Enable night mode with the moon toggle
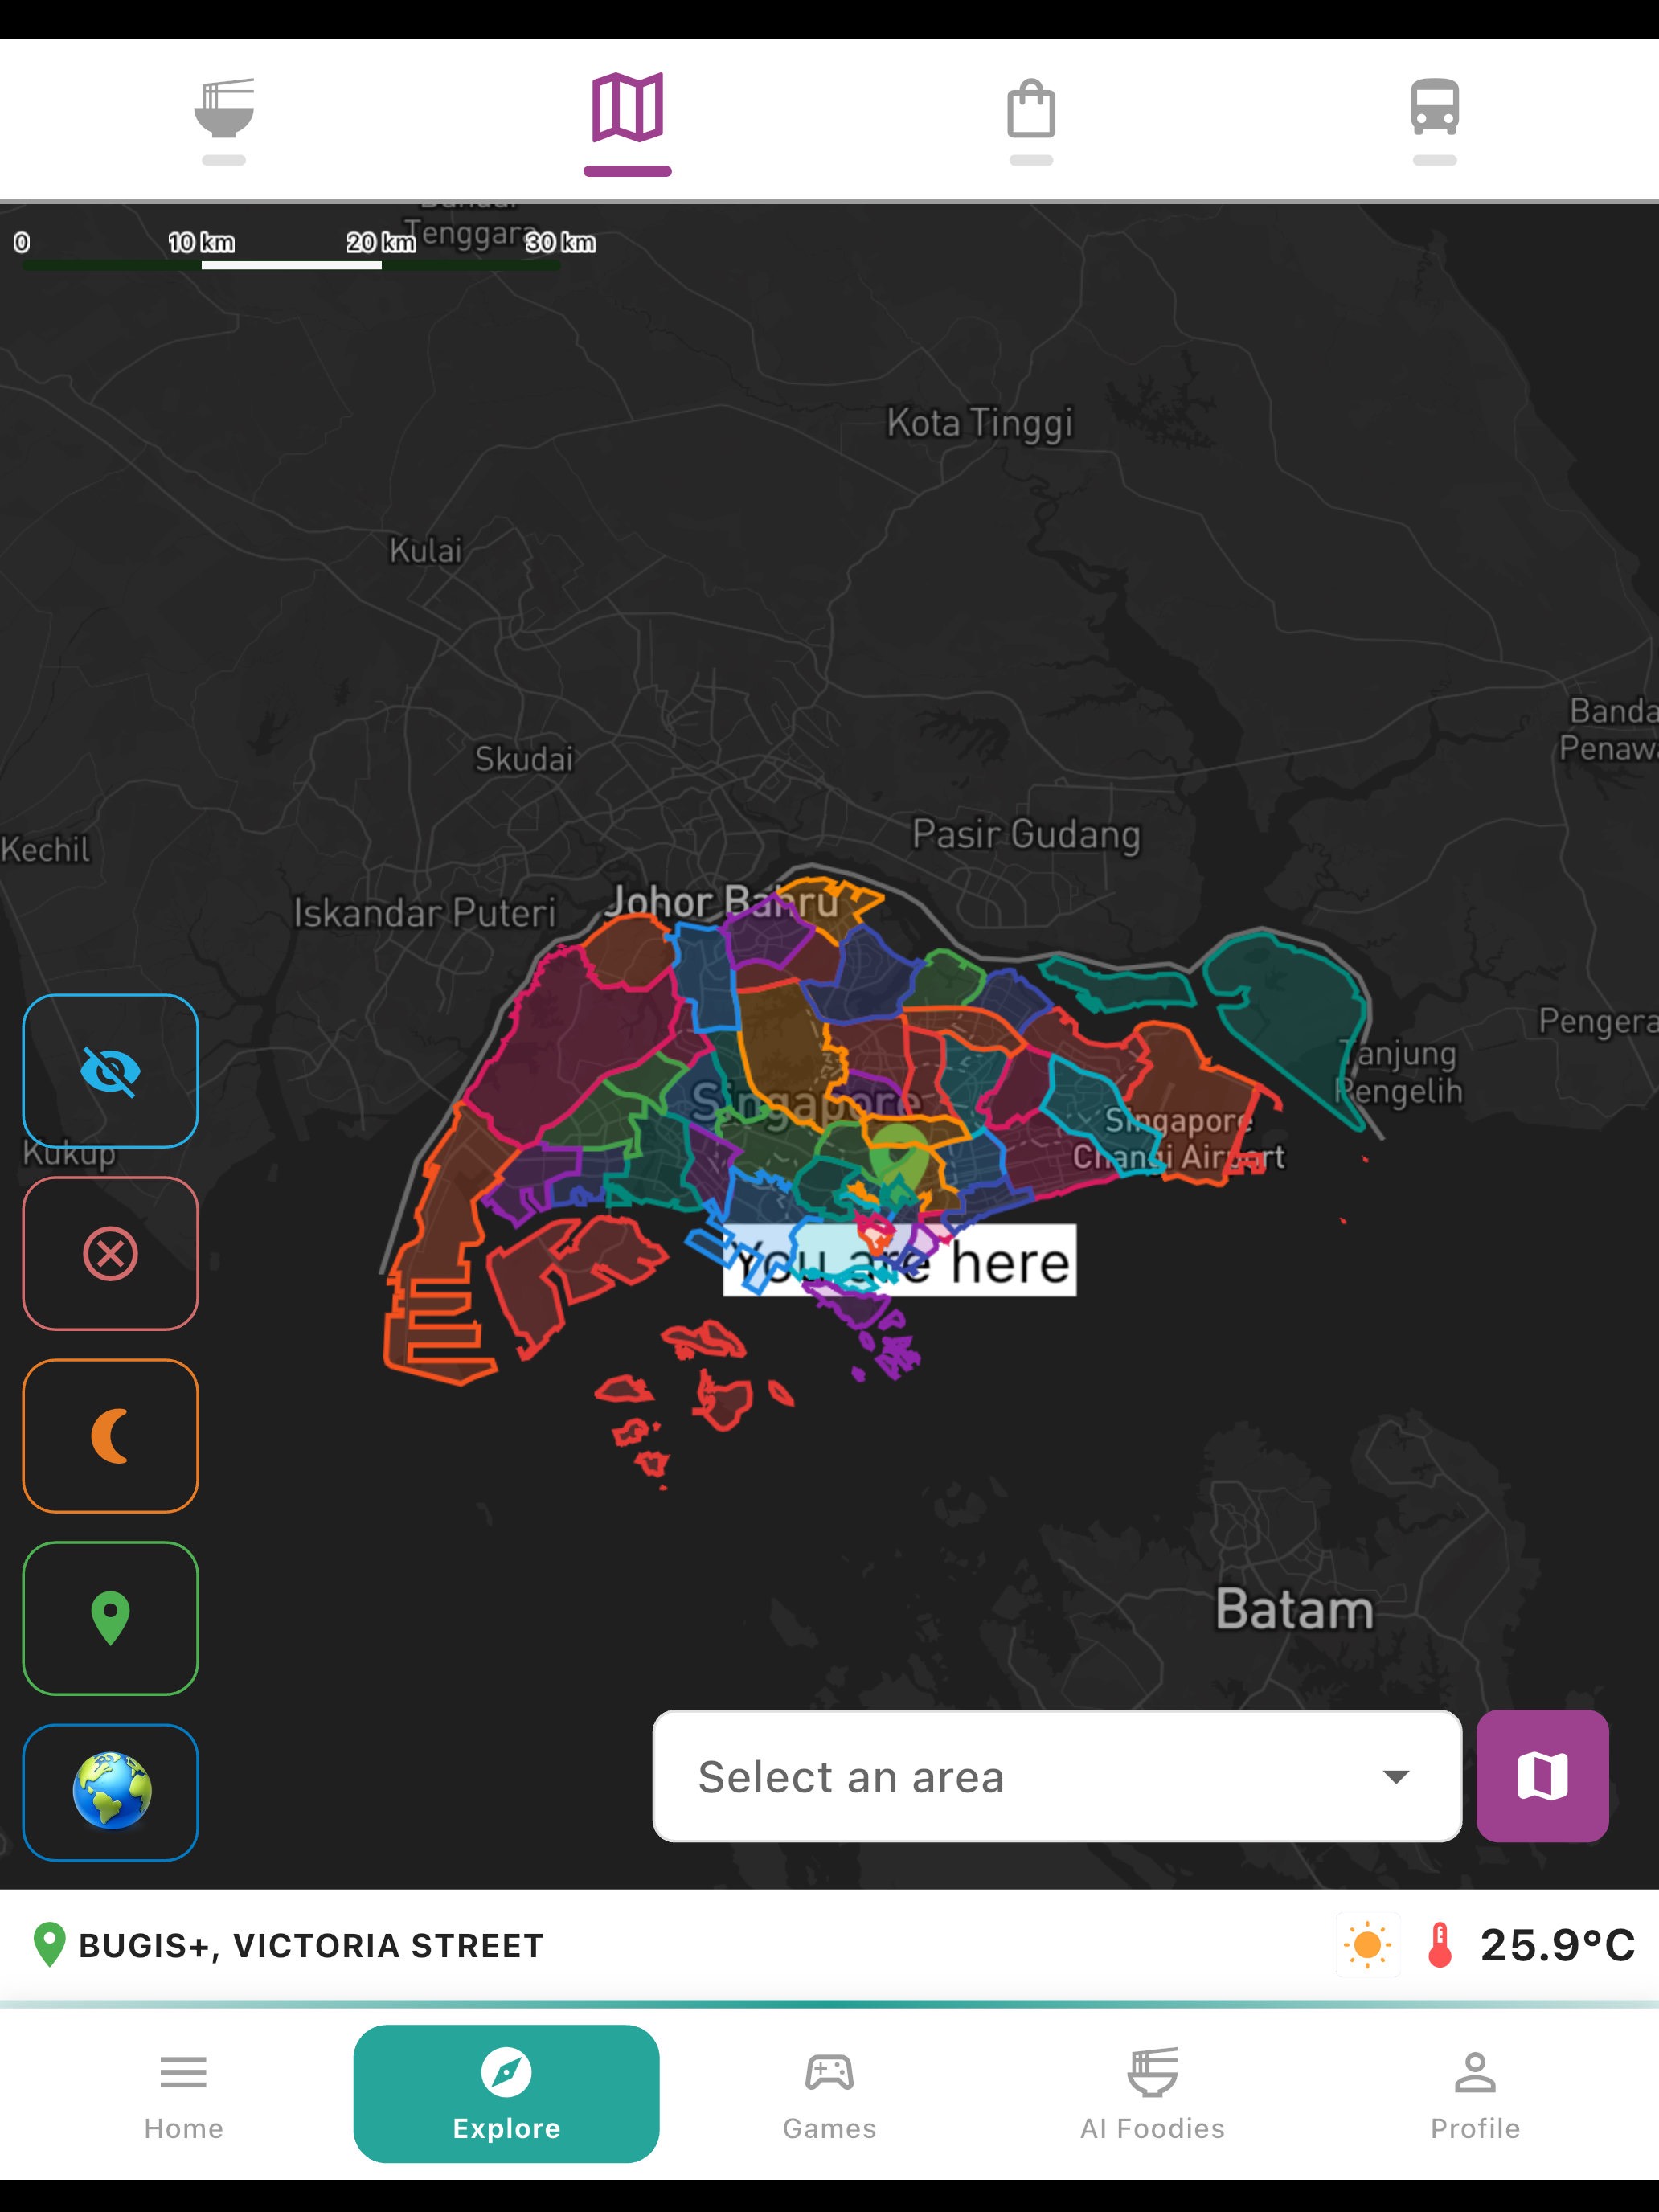Screen dimensions: 1659x2212 110,1434
